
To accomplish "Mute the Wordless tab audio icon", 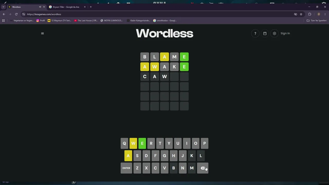I will [x=40, y=7].
